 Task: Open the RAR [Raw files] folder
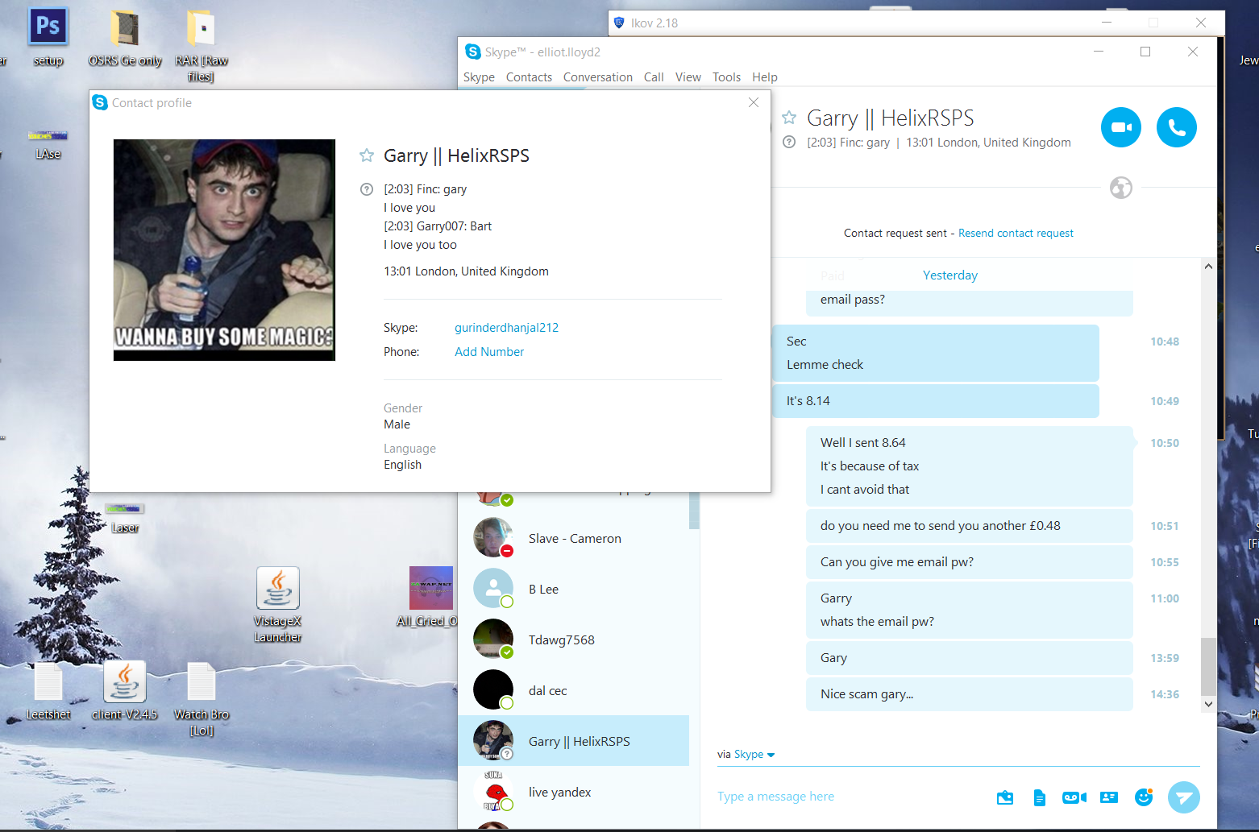pos(202,46)
